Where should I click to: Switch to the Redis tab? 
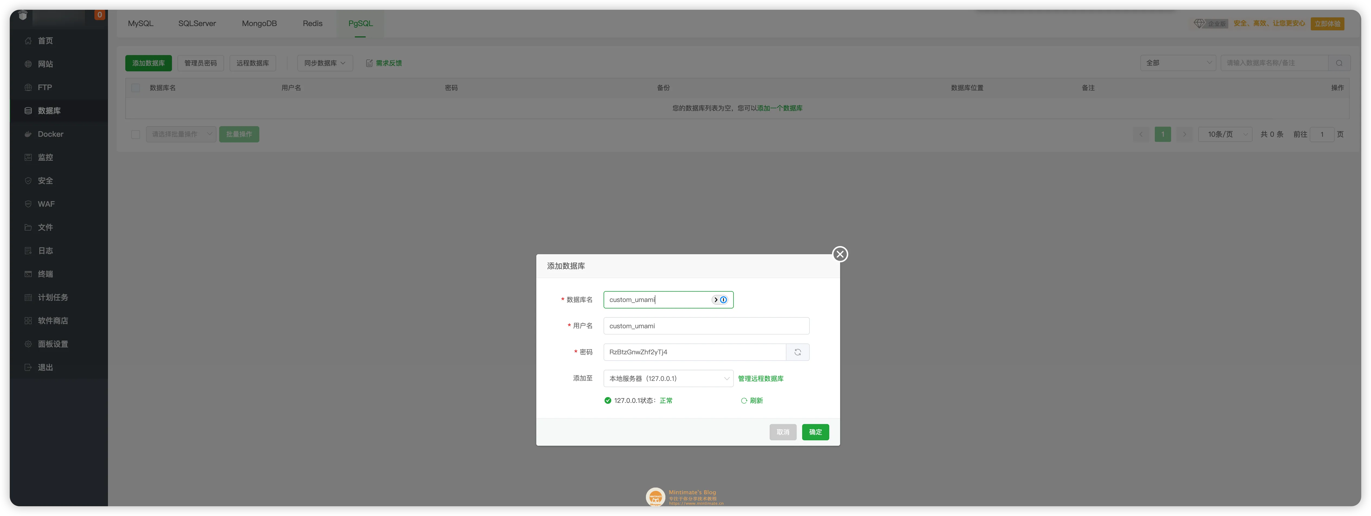coord(312,23)
